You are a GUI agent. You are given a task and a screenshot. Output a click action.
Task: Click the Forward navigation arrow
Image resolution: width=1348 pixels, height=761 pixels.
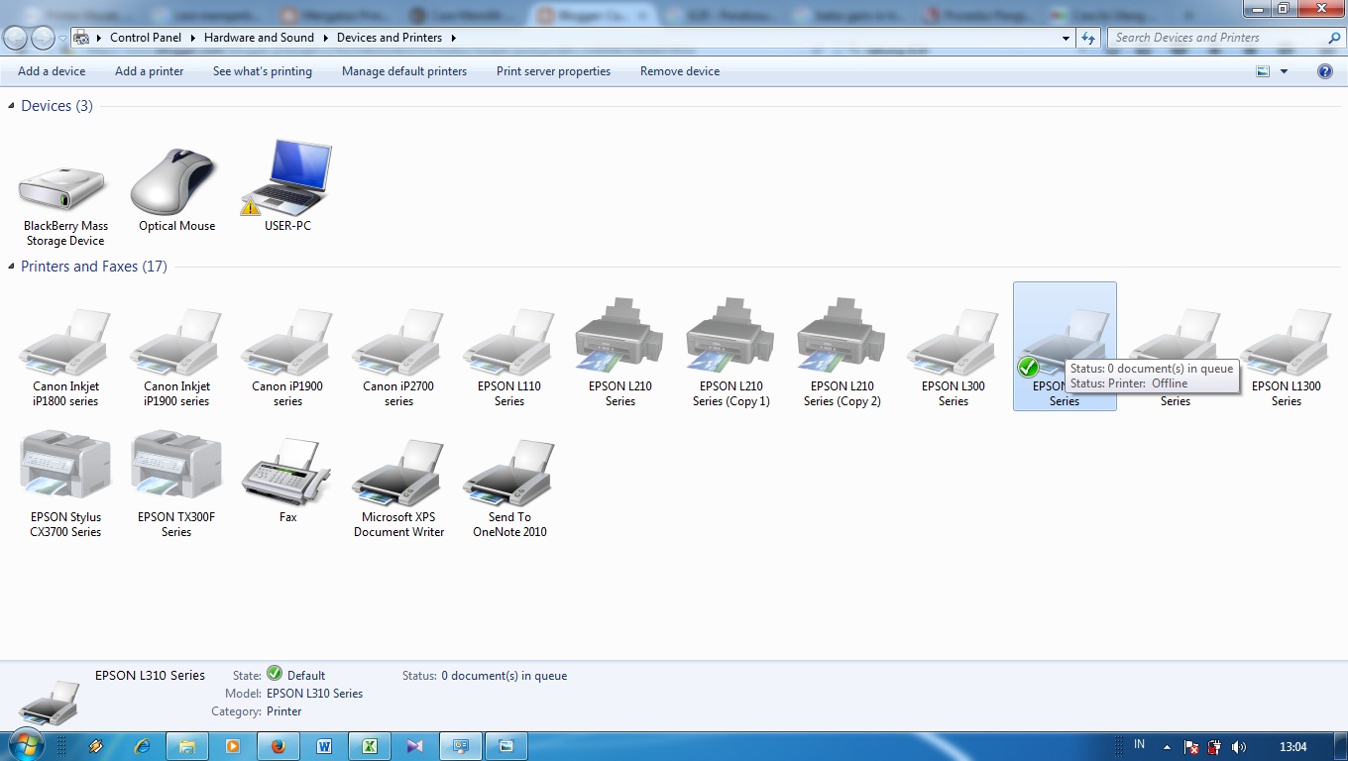click(x=43, y=38)
